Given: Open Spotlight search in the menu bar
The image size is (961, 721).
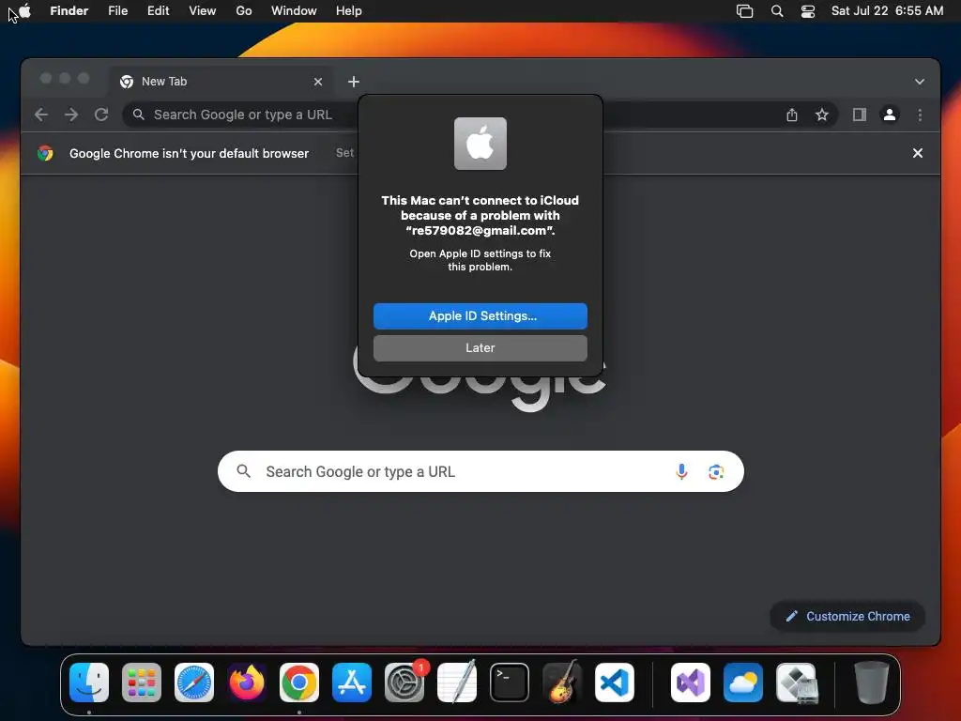Looking at the screenshot, I should (776, 10).
